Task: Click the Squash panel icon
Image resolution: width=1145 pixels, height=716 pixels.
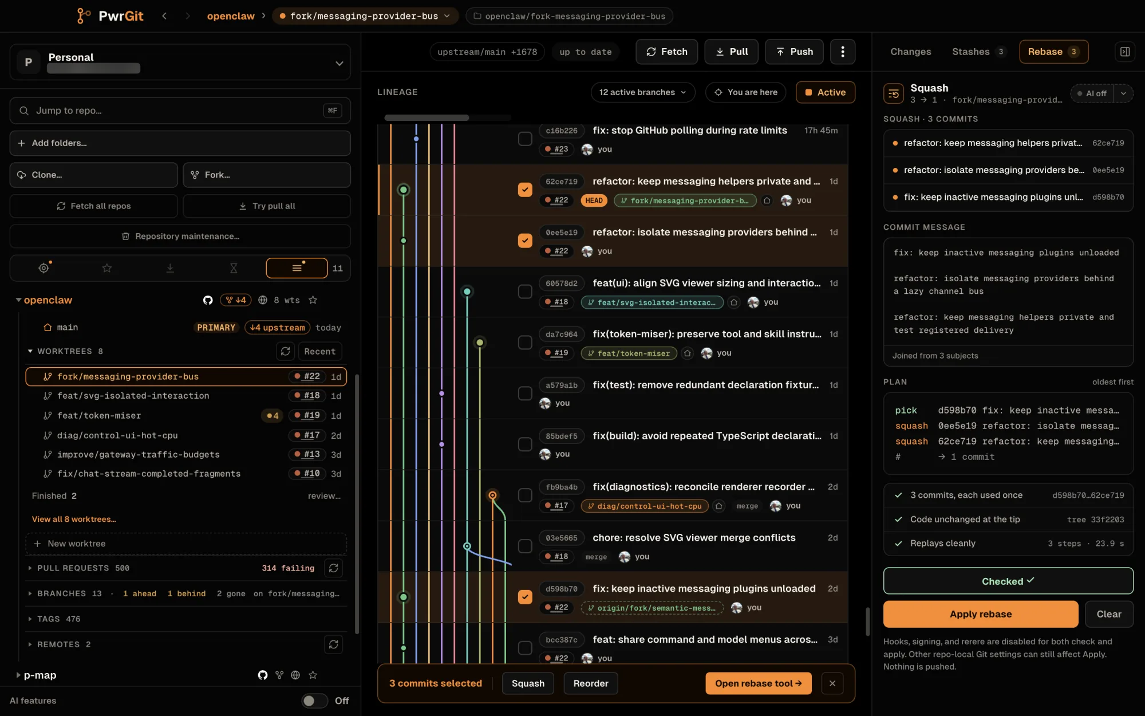Action: tap(894, 93)
